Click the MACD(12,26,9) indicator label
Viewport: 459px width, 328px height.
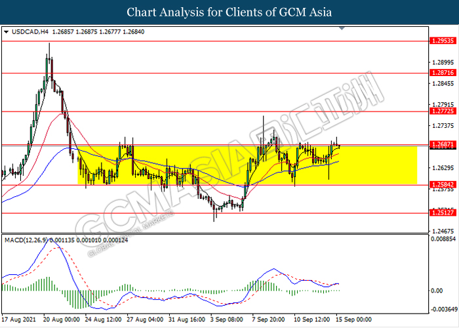(26, 241)
